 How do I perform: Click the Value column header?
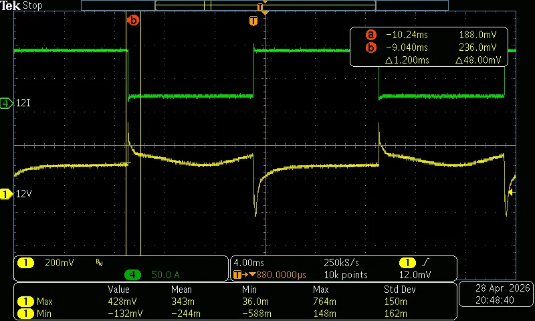click(x=119, y=290)
